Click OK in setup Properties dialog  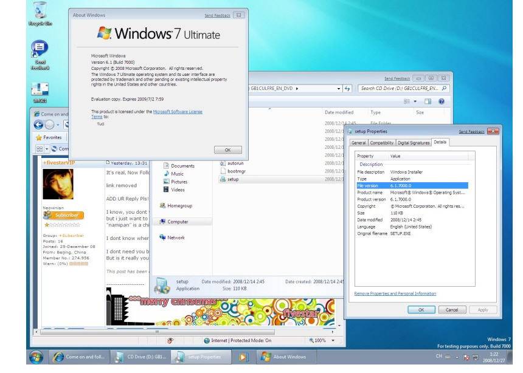421,310
